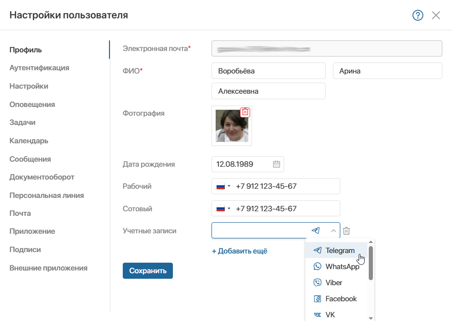The image size is (452, 321).
Task: Collapse the account type dropdown chevron
Action: click(333, 231)
